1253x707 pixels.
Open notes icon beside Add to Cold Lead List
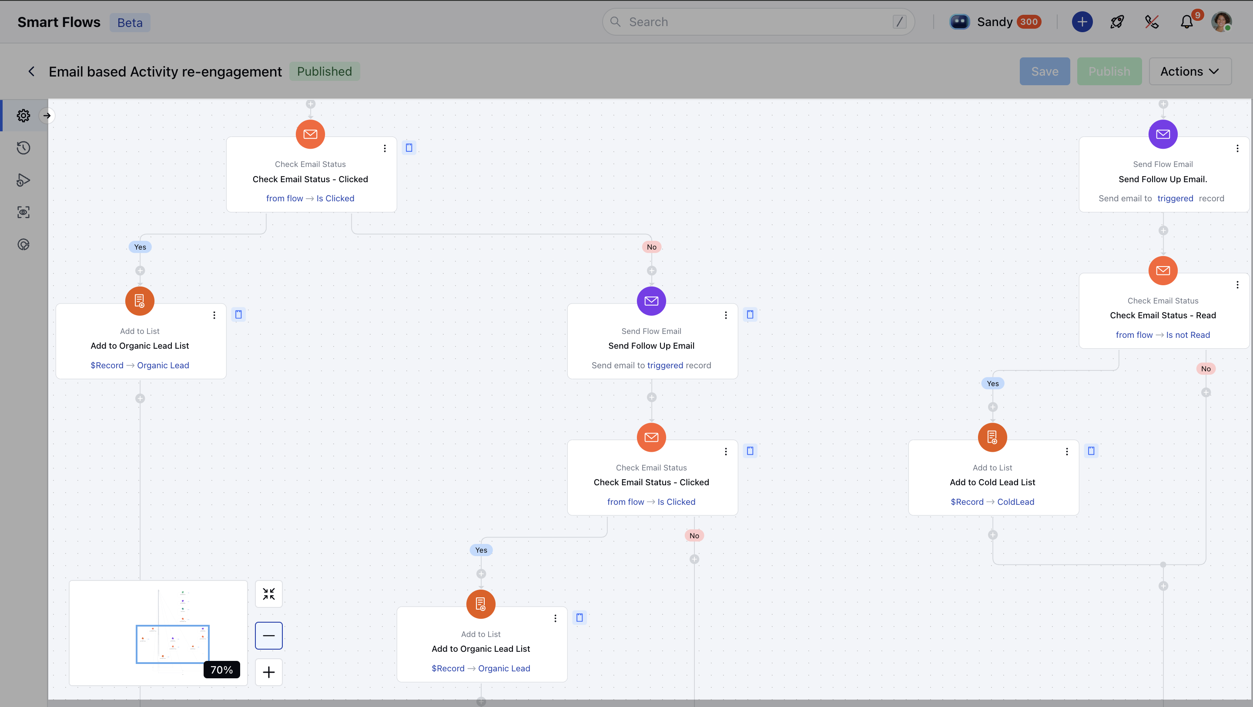pos(1091,451)
